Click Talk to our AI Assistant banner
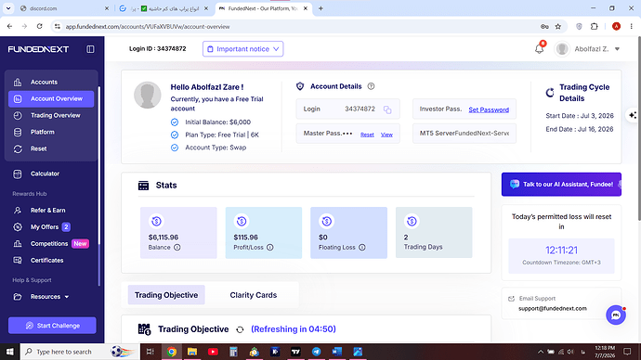This screenshot has width=641, height=360. point(561,185)
